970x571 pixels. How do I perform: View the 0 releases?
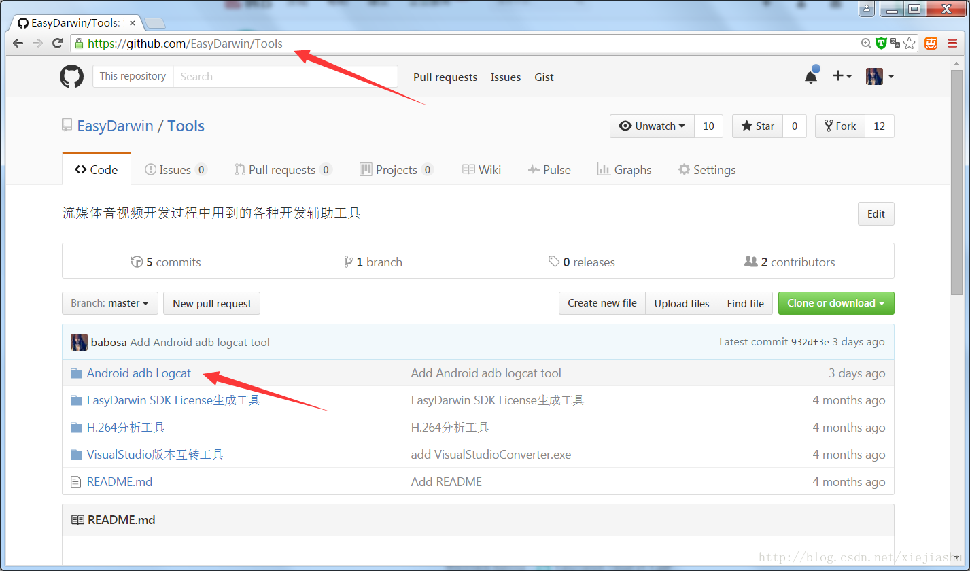pyautogui.click(x=582, y=262)
